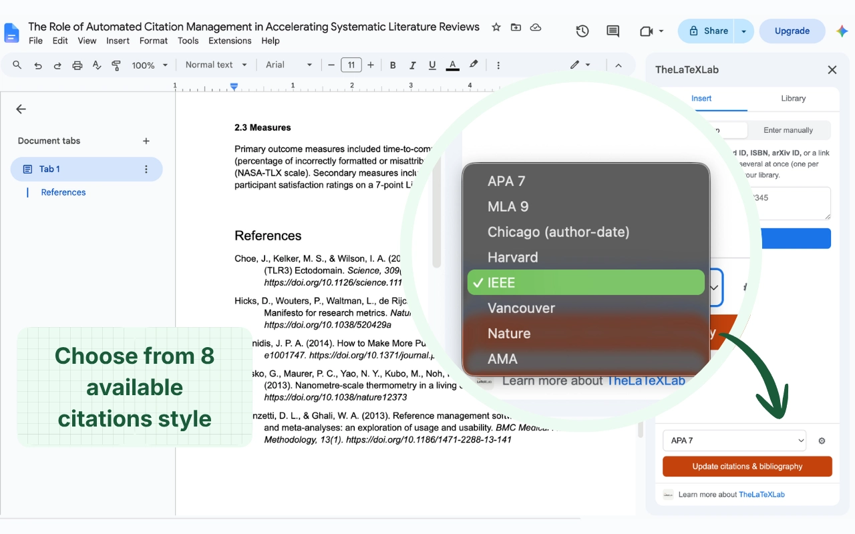855x534 pixels.
Task: Open the version history clock icon
Action: pos(582,31)
